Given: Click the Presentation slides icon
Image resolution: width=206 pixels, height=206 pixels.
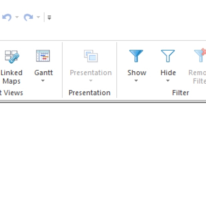Looking at the screenshot, I should 91,56.
